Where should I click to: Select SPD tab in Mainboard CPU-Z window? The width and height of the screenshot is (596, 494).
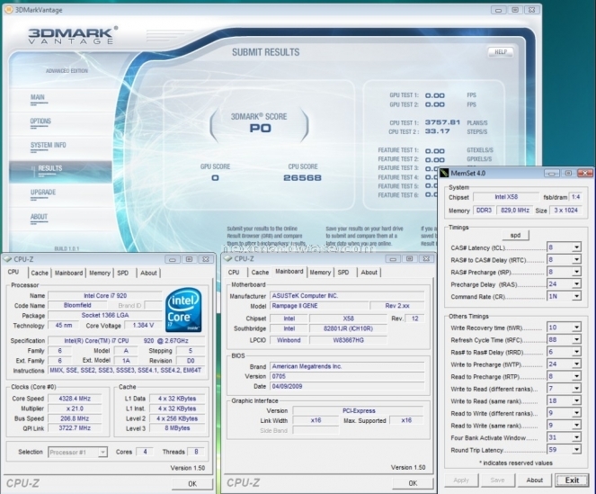pos(343,273)
